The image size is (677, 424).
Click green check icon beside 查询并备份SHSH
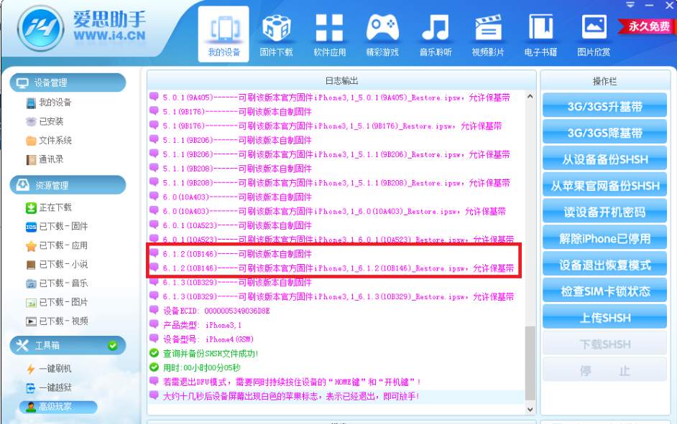154,353
